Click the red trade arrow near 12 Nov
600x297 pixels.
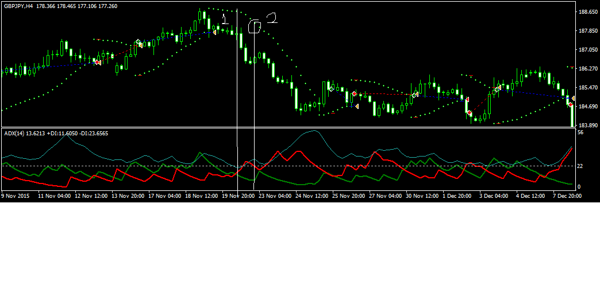pyautogui.click(x=97, y=62)
